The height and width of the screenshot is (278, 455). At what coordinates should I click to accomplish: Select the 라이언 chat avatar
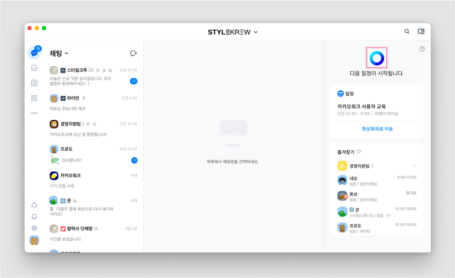coord(54,98)
